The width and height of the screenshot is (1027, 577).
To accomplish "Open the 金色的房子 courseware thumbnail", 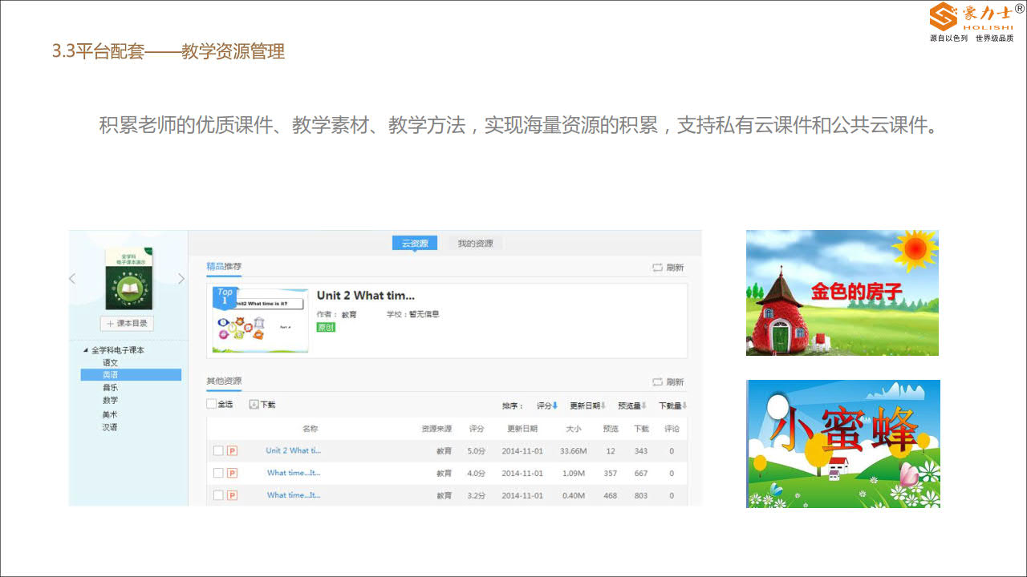I will [842, 293].
